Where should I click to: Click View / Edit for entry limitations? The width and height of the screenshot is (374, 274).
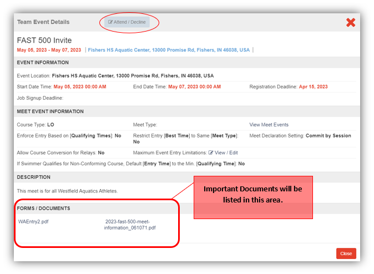pos(223,153)
